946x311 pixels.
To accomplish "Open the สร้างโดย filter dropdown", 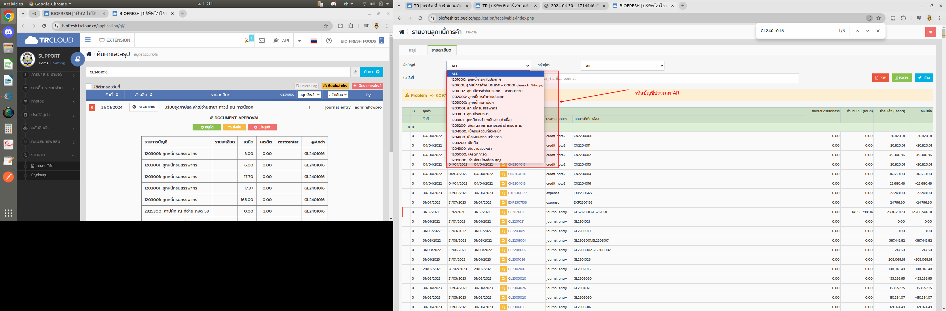I will coord(338,95).
